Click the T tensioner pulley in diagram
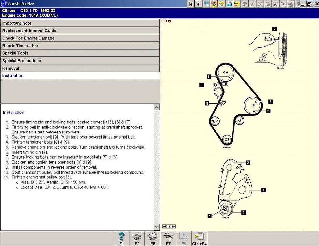Viewport: 319px width, 246px height. point(218,92)
